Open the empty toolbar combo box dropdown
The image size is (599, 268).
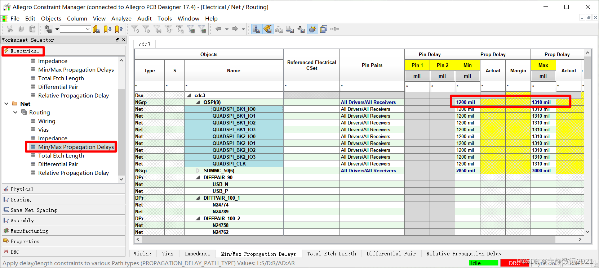(x=88, y=29)
